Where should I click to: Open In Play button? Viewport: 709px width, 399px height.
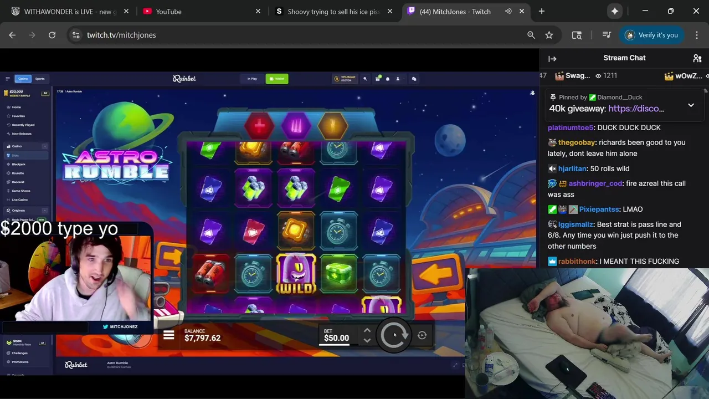point(252,79)
